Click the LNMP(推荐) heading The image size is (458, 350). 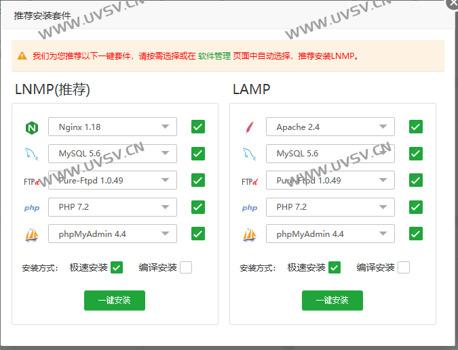(52, 89)
